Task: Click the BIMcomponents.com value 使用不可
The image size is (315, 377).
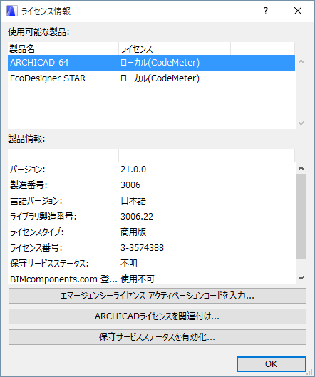Action: (x=138, y=279)
